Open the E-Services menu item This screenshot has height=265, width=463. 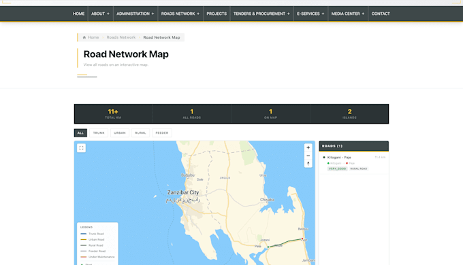pyautogui.click(x=308, y=14)
